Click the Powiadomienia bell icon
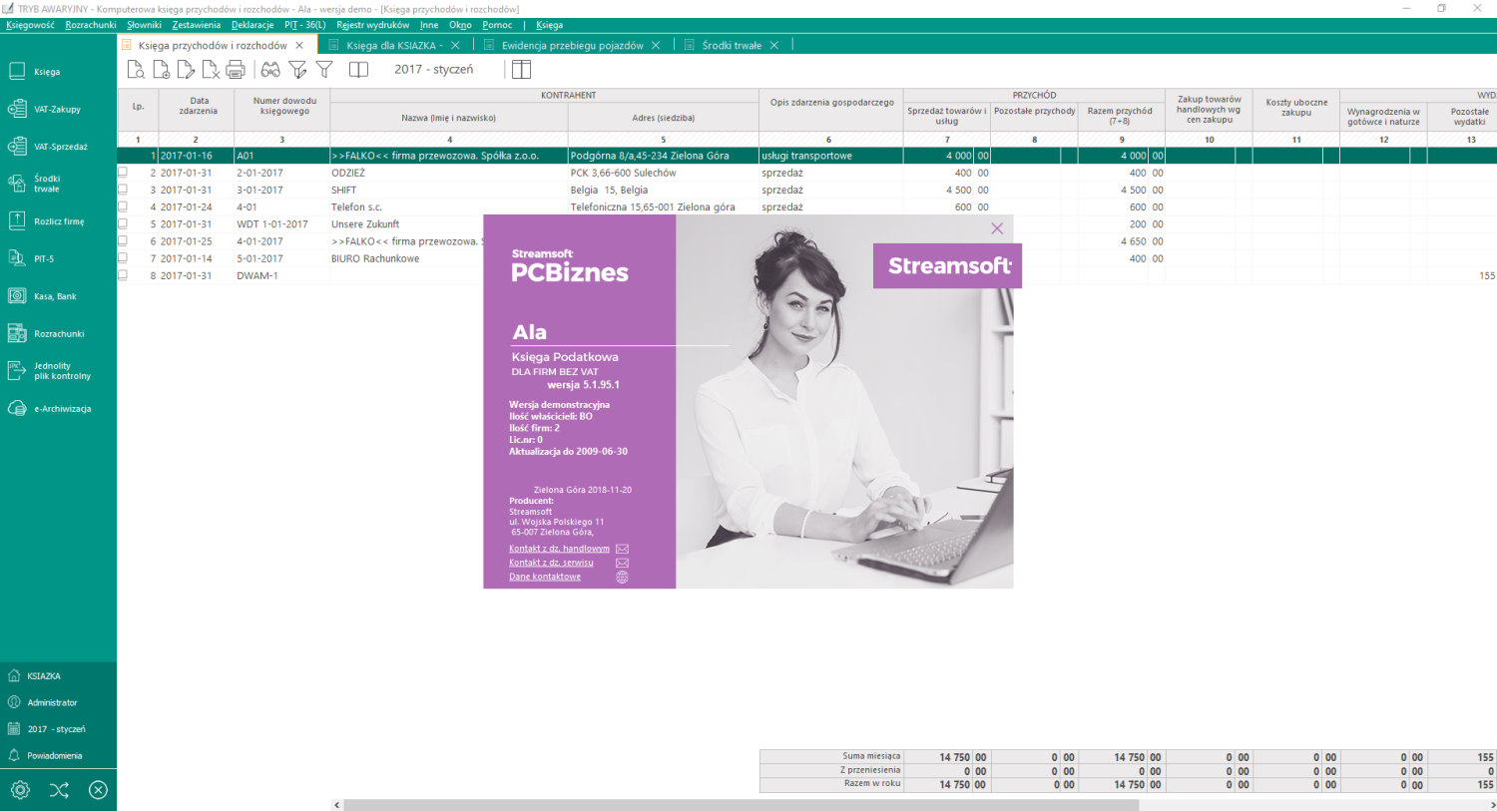The width and height of the screenshot is (1497, 811). (x=14, y=755)
